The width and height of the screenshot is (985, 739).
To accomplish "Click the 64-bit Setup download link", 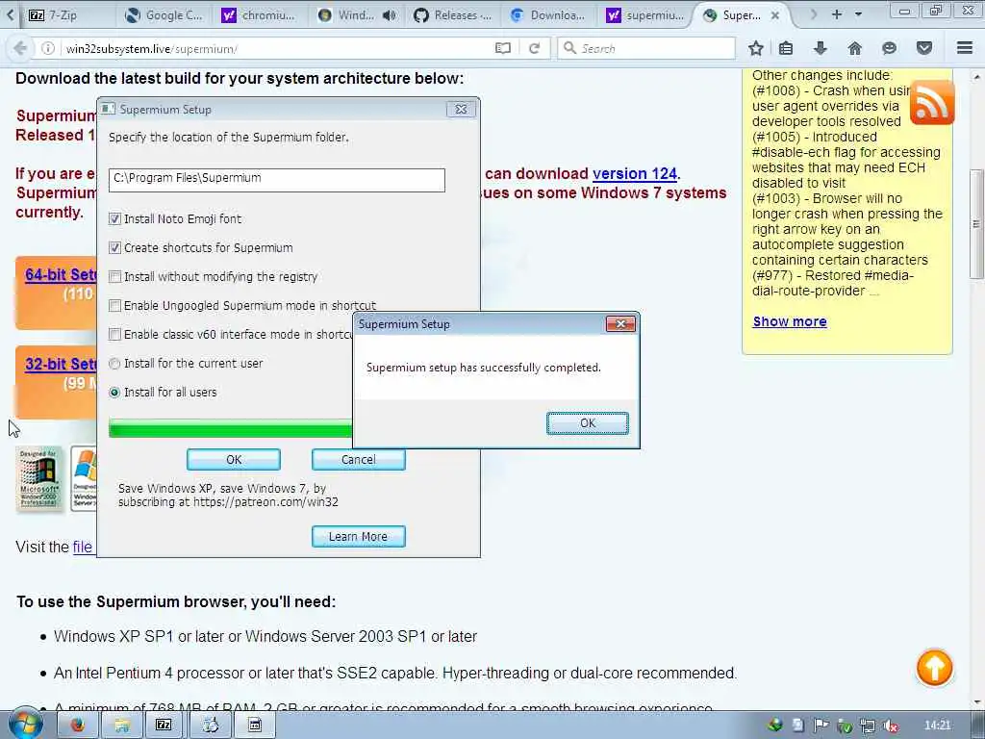I will pyautogui.click(x=61, y=274).
